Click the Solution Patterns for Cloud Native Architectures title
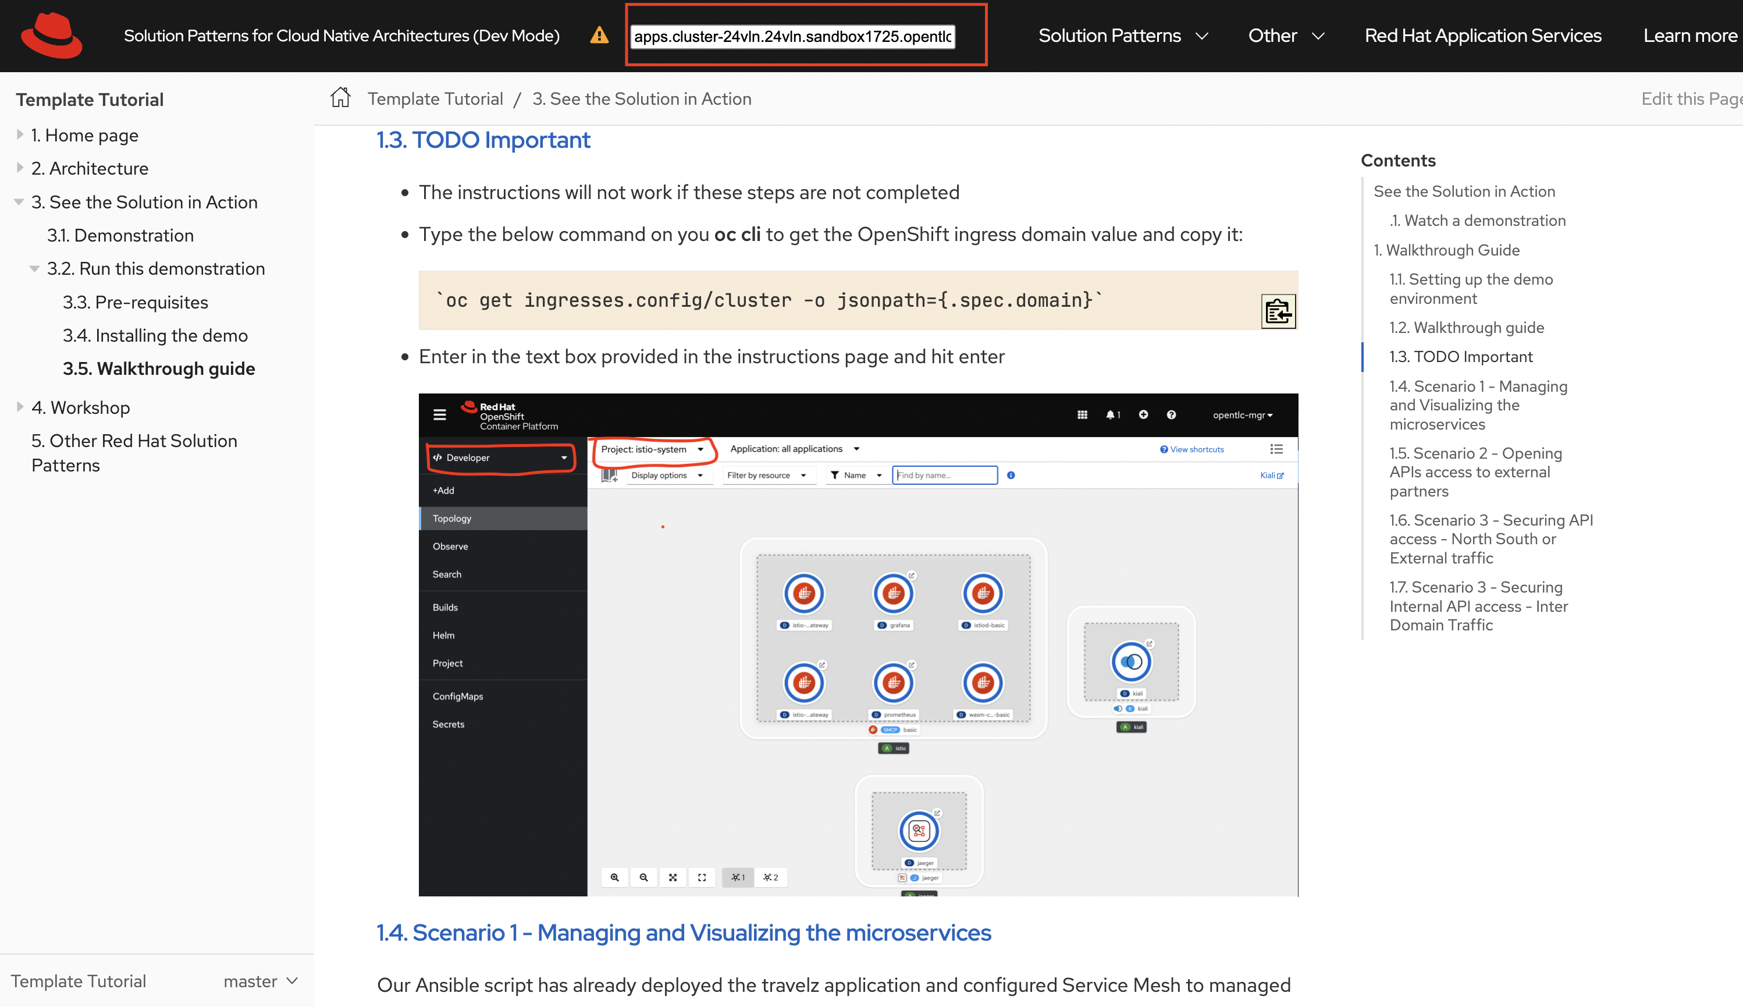1743x1007 pixels. pyautogui.click(x=342, y=36)
